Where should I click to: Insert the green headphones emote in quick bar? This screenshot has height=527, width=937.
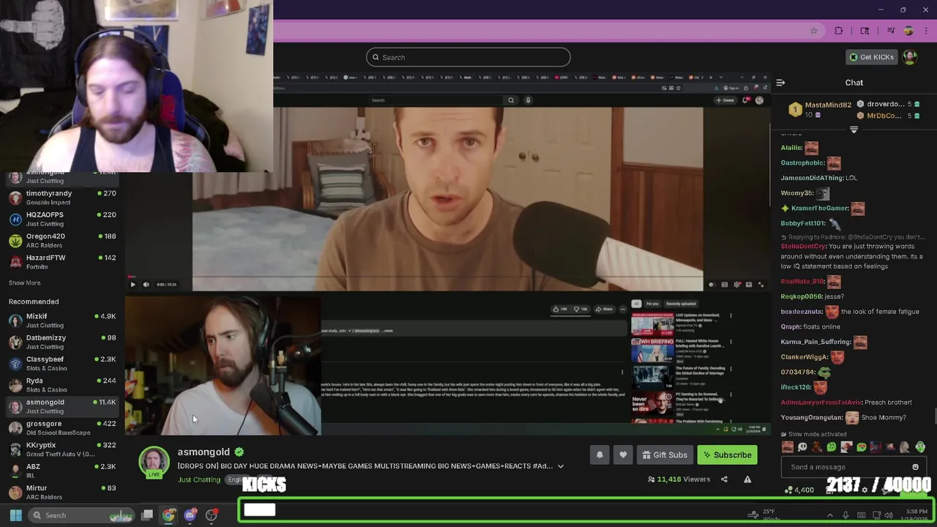tap(920, 447)
